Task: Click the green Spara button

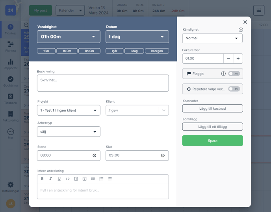Action: coord(212,141)
